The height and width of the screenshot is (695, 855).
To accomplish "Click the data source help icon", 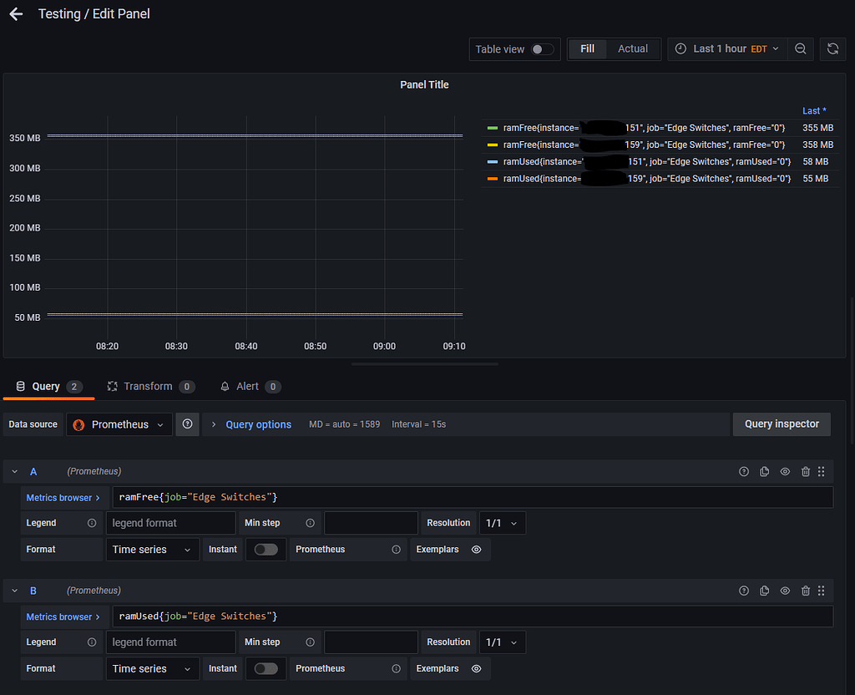I will [187, 424].
